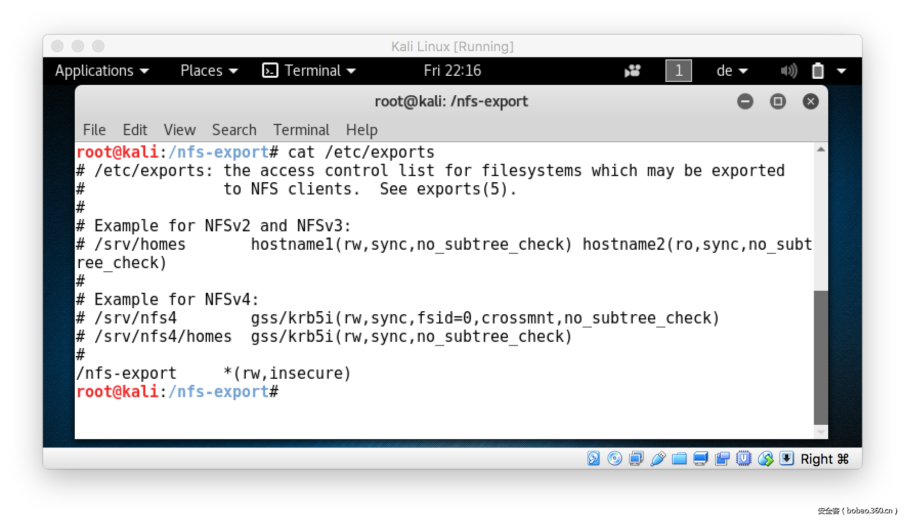Click the virtual display monitor icon
The image size is (905, 520).
click(701, 458)
